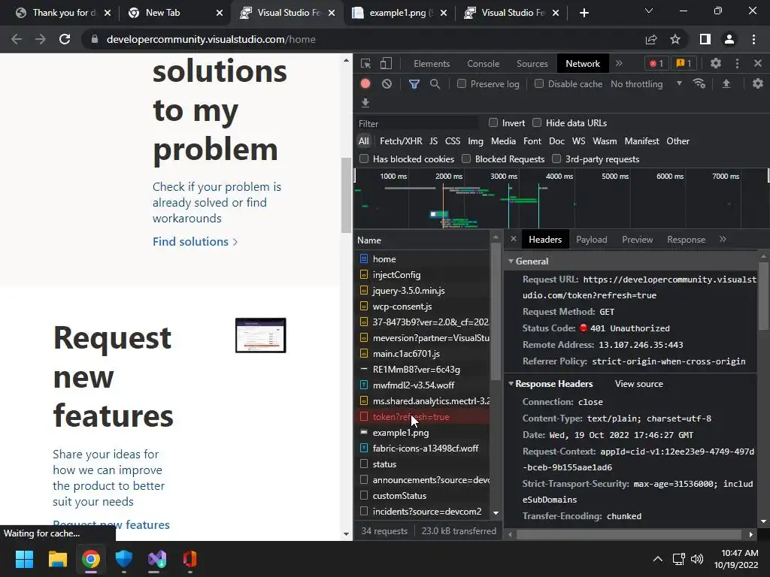This screenshot has height=577, width=770.
Task: Check the Invert filter checkbox
Action: 493,122
